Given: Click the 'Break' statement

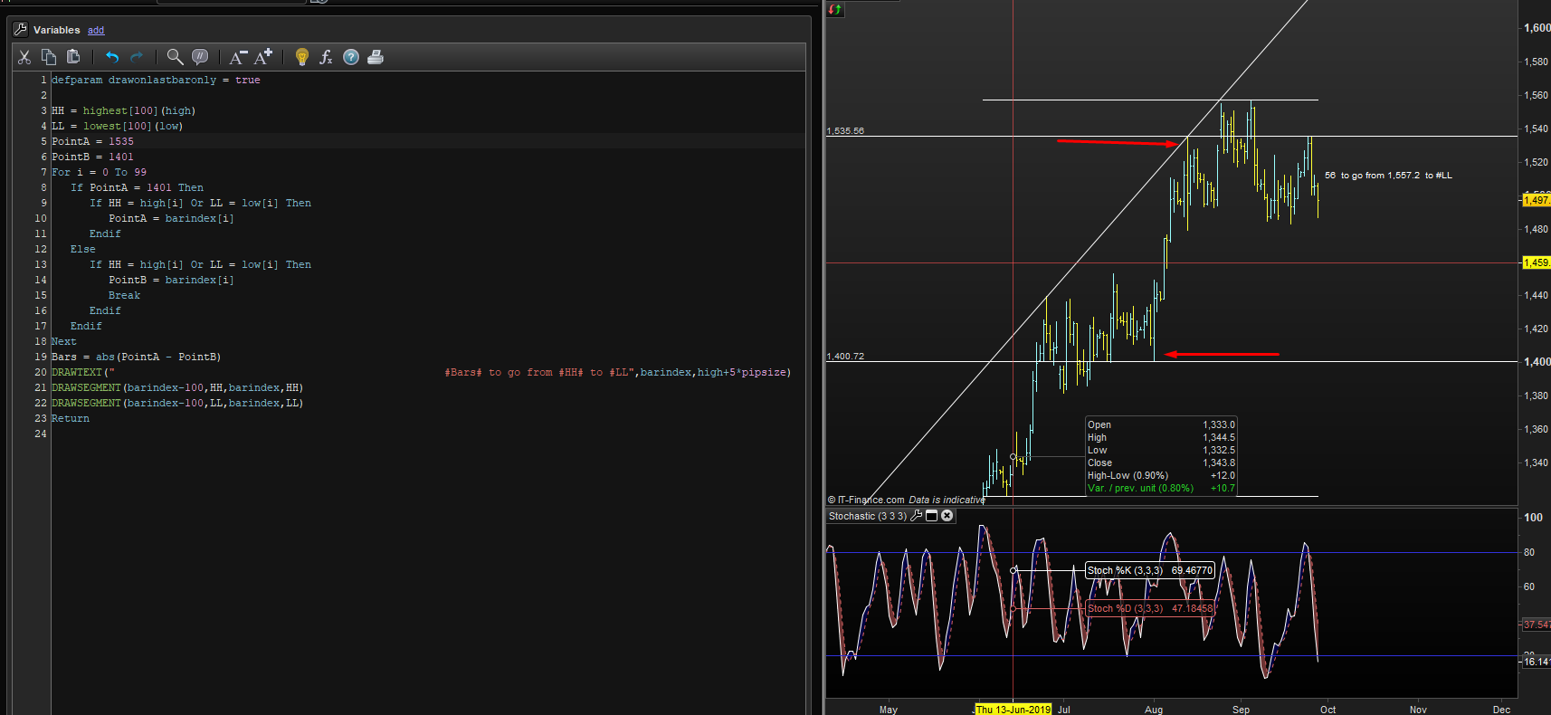Looking at the screenshot, I should tap(124, 295).
